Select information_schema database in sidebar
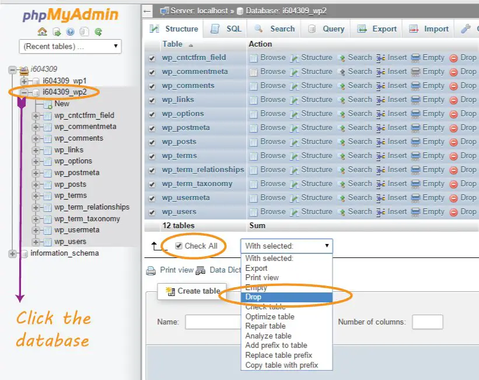 coord(64,253)
